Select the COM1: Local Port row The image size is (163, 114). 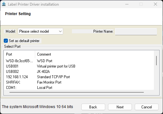79,88
